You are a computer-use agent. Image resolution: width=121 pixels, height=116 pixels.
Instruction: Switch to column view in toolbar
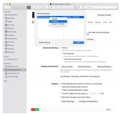pos(36,7)
